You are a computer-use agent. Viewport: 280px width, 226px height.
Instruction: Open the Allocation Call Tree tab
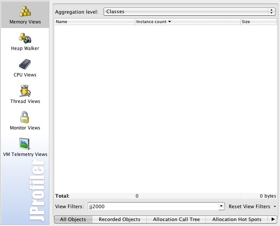click(176, 219)
